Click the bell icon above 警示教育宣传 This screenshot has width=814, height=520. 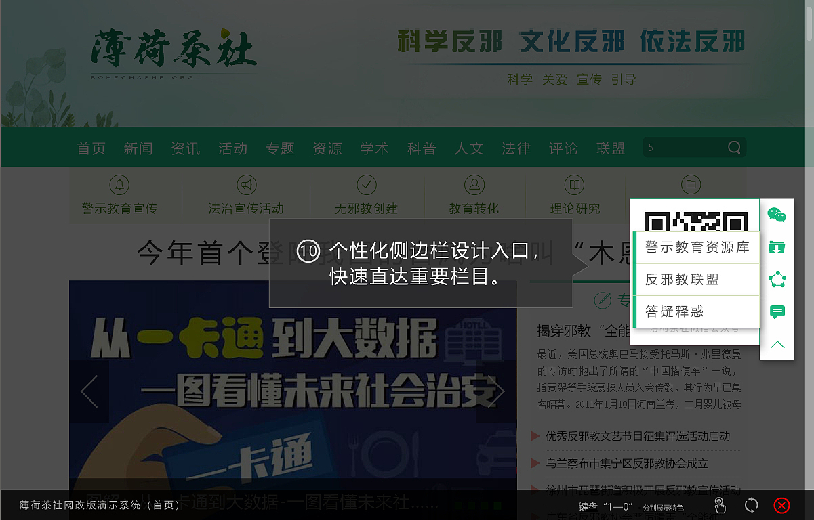tap(119, 184)
